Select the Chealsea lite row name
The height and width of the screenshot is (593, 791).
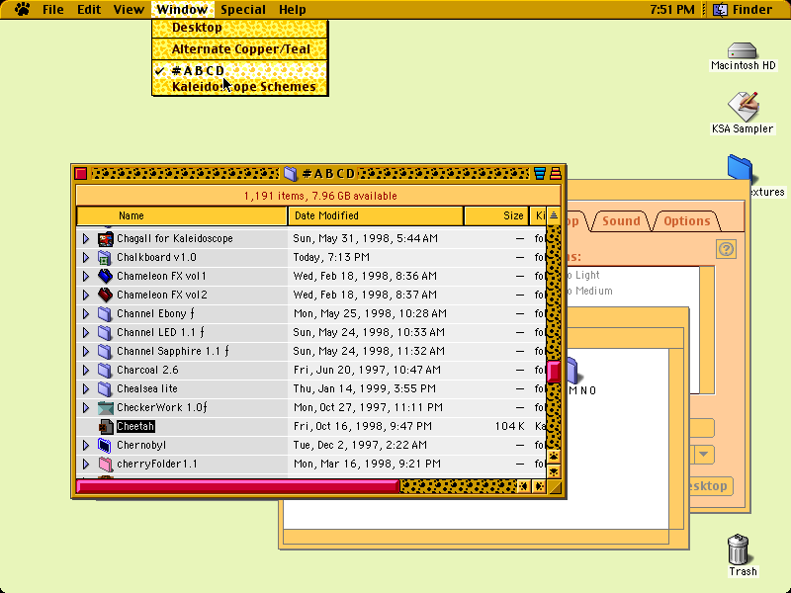click(147, 388)
